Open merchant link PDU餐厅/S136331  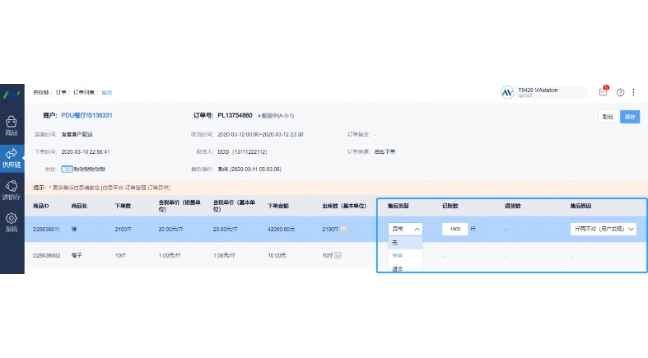click(x=86, y=115)
